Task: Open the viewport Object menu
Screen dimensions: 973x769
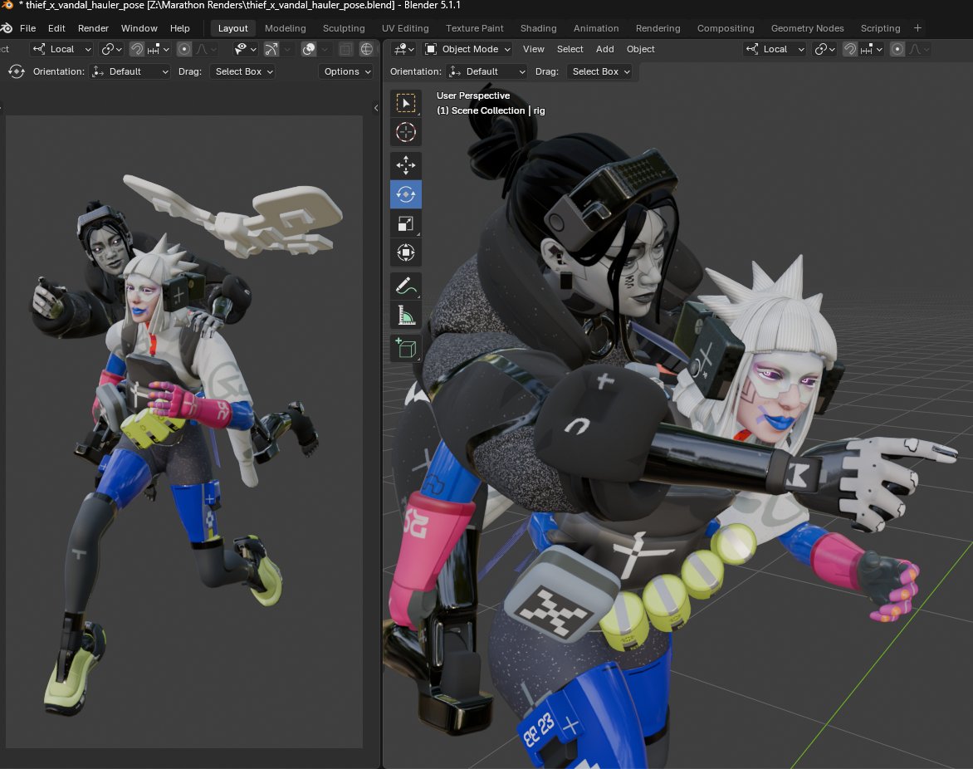Action: [640, 49]
